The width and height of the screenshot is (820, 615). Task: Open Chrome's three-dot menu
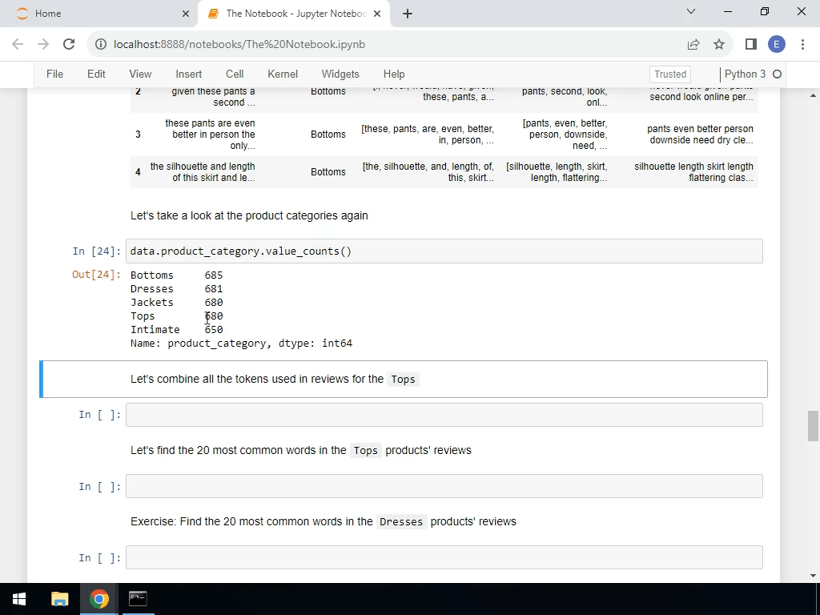[x=803, y=45]
